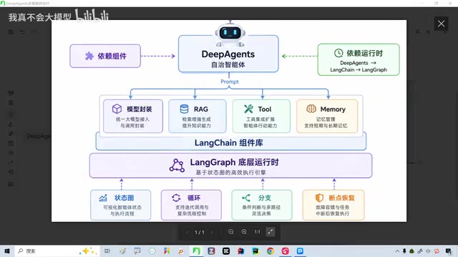This screenshot has height=257, width=458.
Task: Click the microphone tray icon
Action: click(404, 251)
